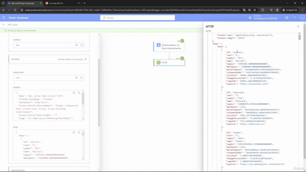Close the HTTP details panel
This screenshot has height=172, width=306.
(298, 26)
